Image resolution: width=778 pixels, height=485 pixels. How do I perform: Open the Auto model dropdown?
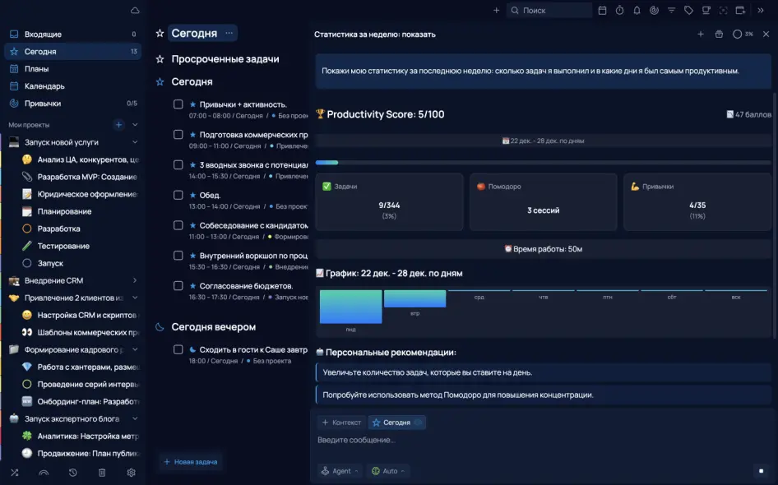(x=388, y=471)
